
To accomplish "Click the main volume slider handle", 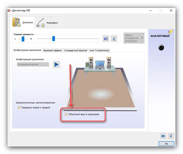I will (x=54, y=39).
